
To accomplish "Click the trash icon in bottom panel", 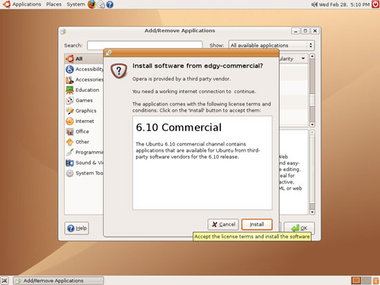I will (376, 280).
